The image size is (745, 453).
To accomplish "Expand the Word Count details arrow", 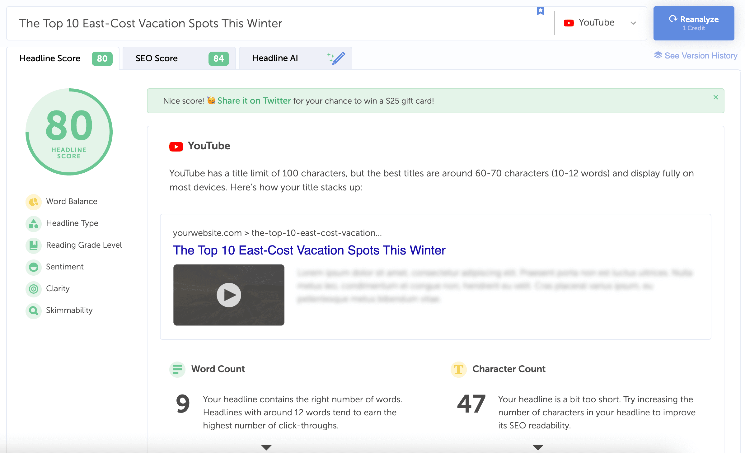I will [x=266, y=447].
